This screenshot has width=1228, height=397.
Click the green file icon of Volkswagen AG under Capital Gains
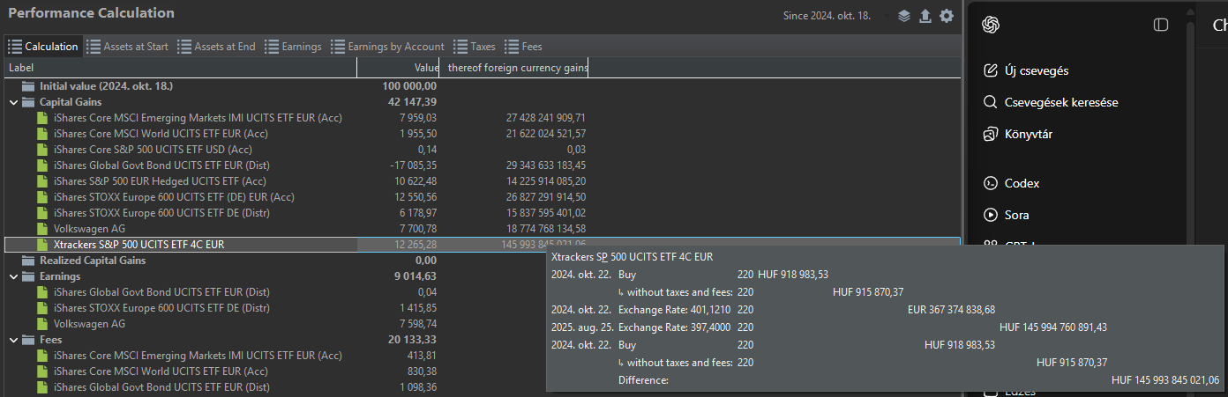point(42,229)
